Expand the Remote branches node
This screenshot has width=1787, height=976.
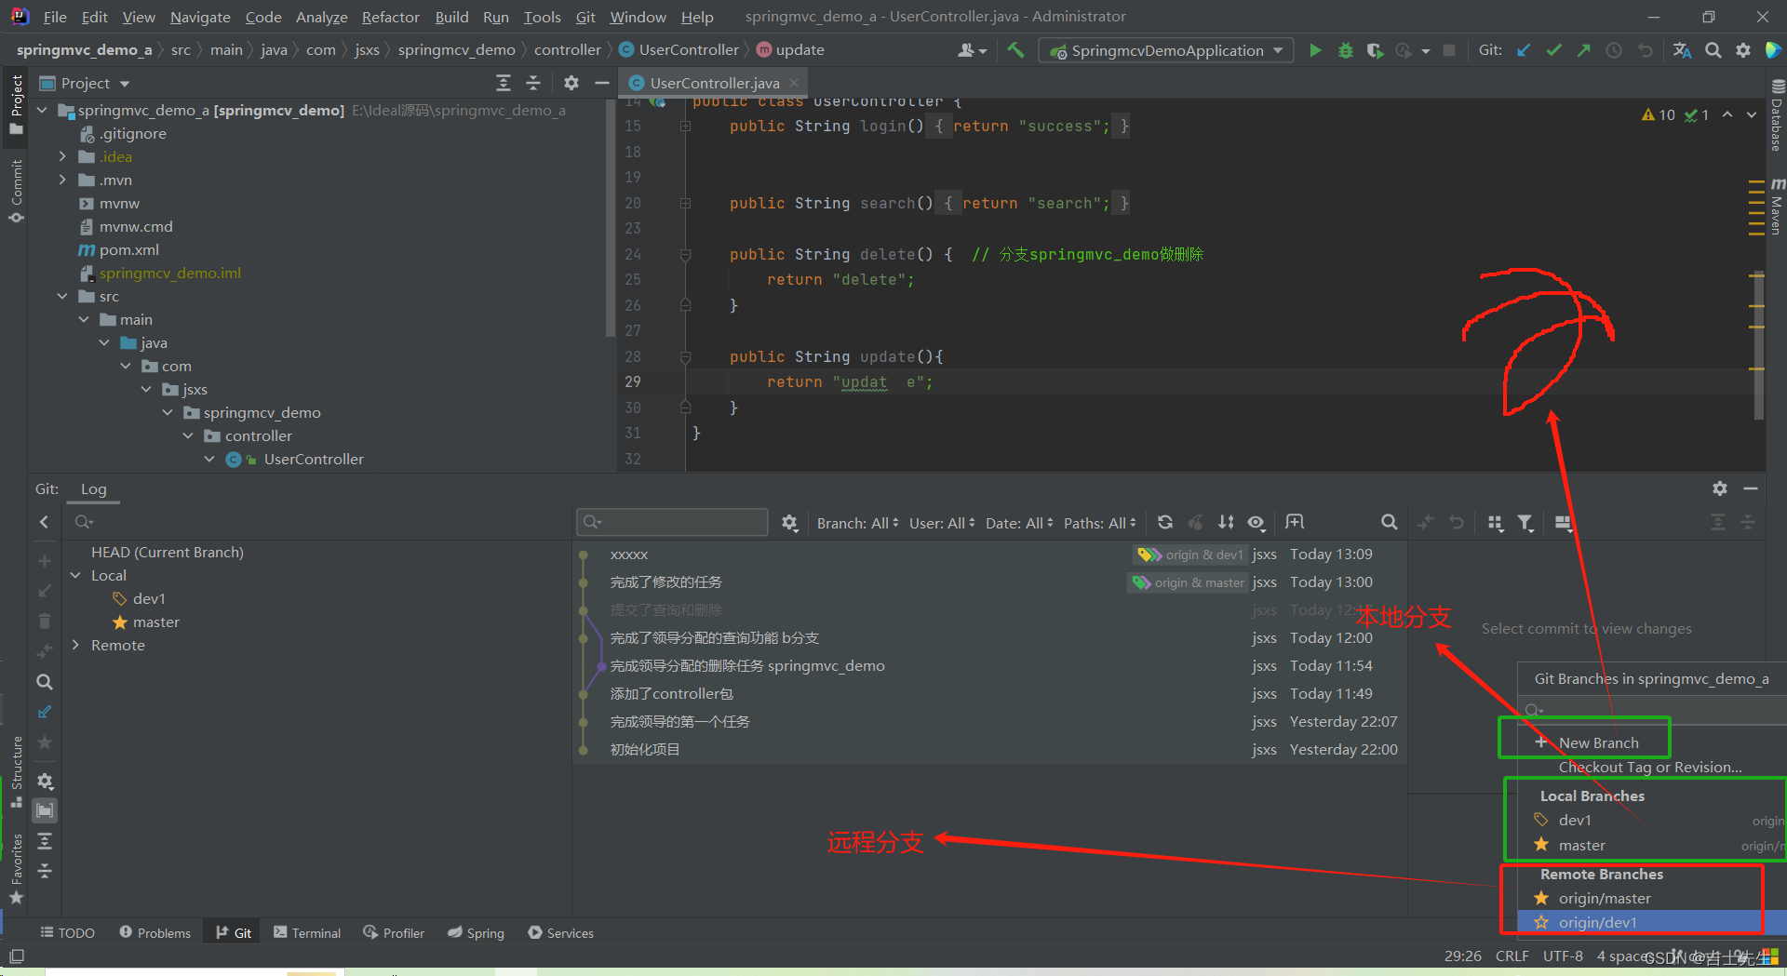(76, 645)
